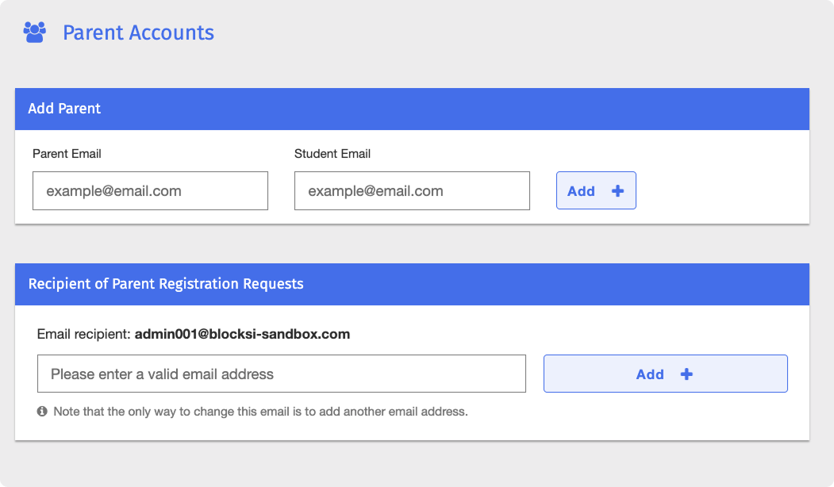
Task: Click the Add Parent section header
Action: 412,109
